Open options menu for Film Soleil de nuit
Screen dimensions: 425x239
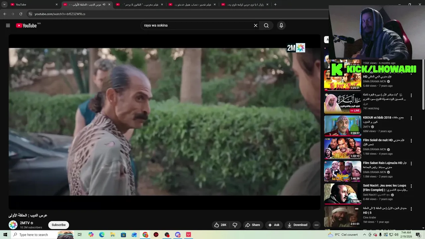point(411,141)
